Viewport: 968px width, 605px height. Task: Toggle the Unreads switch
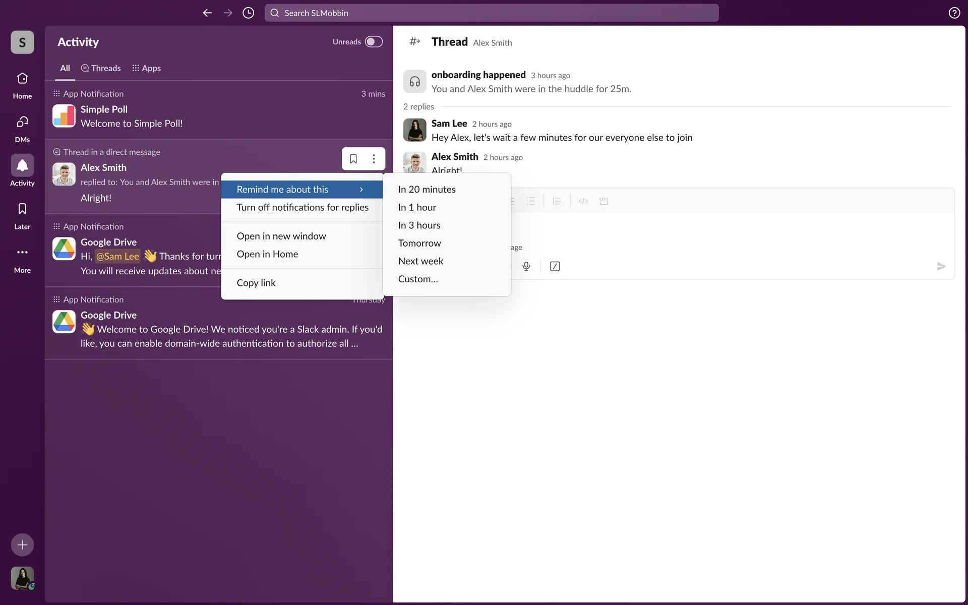pos(374,42)
